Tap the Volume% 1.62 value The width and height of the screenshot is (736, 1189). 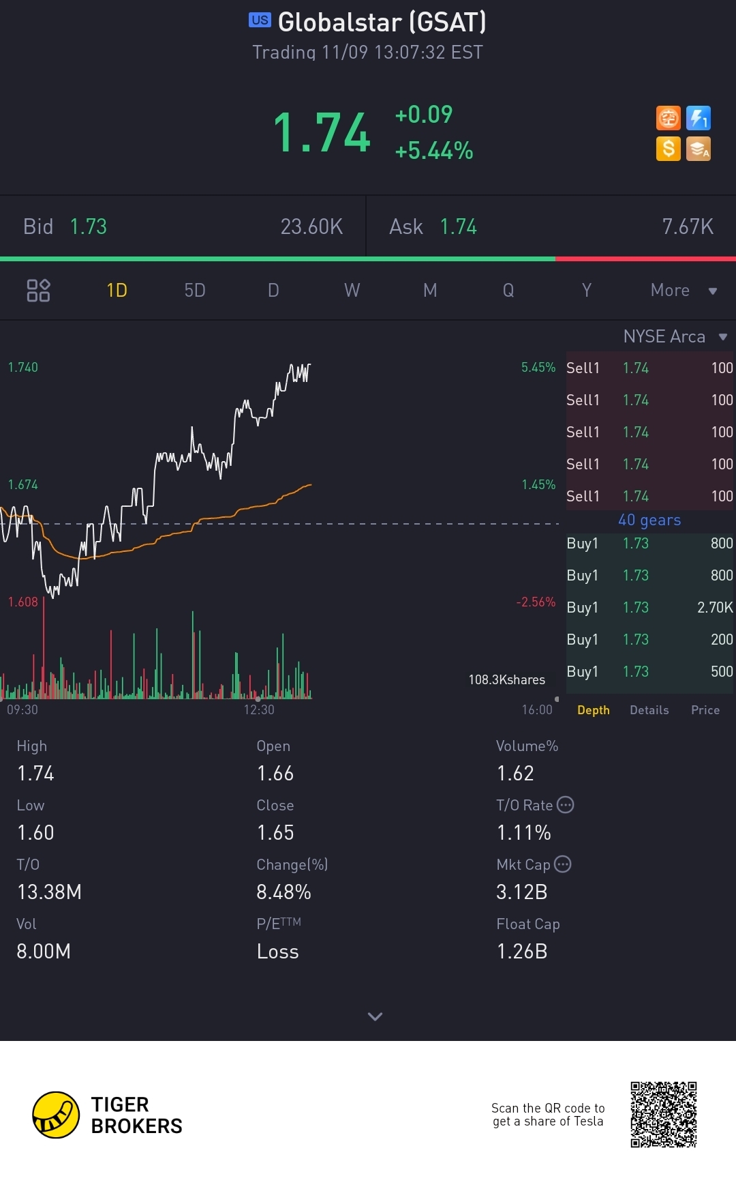(515, 773)
